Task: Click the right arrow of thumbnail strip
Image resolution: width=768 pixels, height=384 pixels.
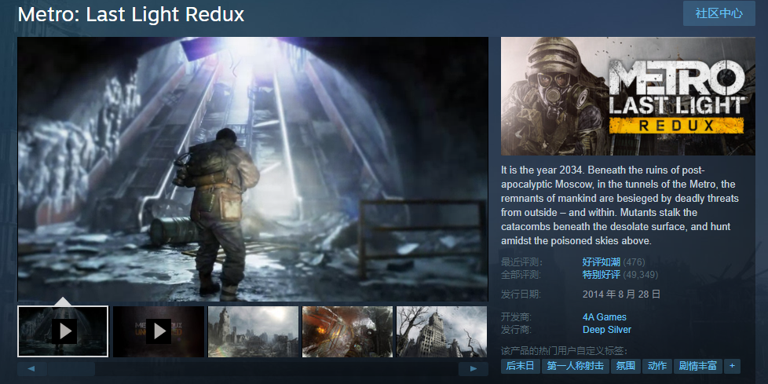Action: click(474, 369)
